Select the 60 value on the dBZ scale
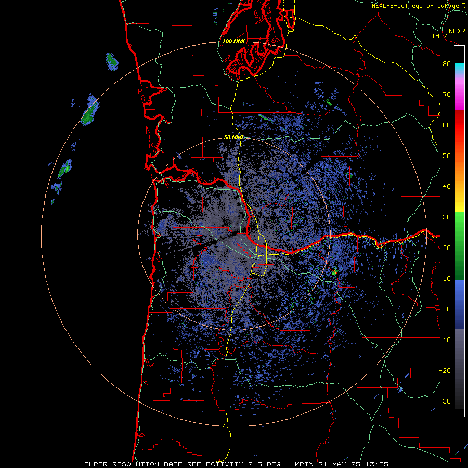The width and height of the screenshot is (468, 468). point(447,125)
